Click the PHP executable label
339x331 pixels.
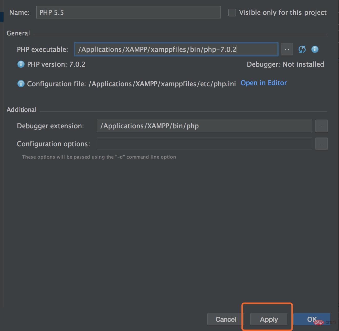click(x=43, y=49)
